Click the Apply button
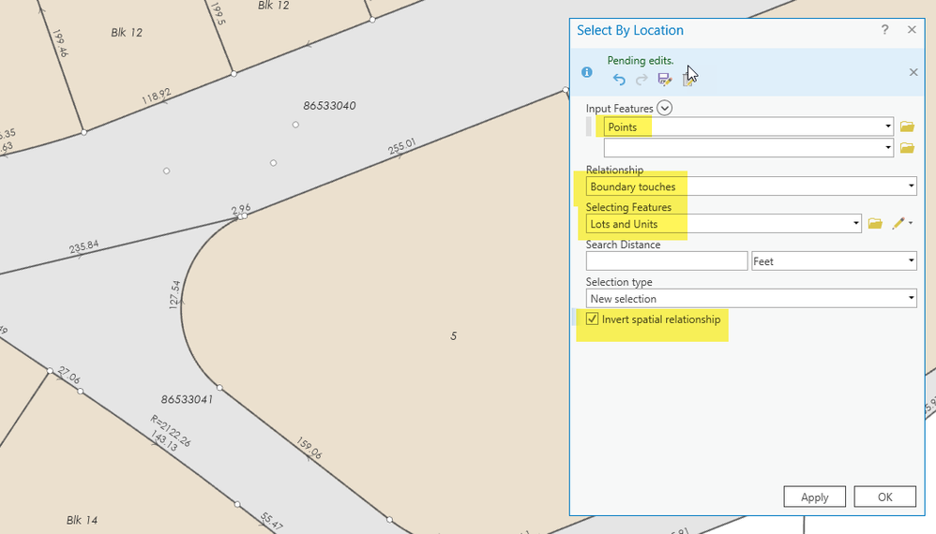The width and height of the screenshot is (936, 534). 814,497
